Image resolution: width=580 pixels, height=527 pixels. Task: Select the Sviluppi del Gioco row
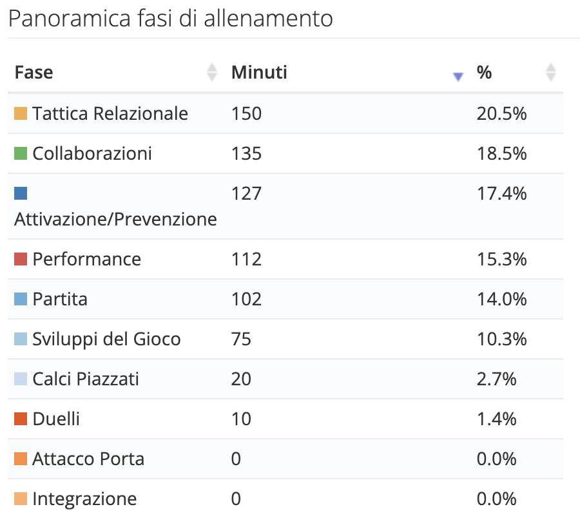click(x=285, y=339)
